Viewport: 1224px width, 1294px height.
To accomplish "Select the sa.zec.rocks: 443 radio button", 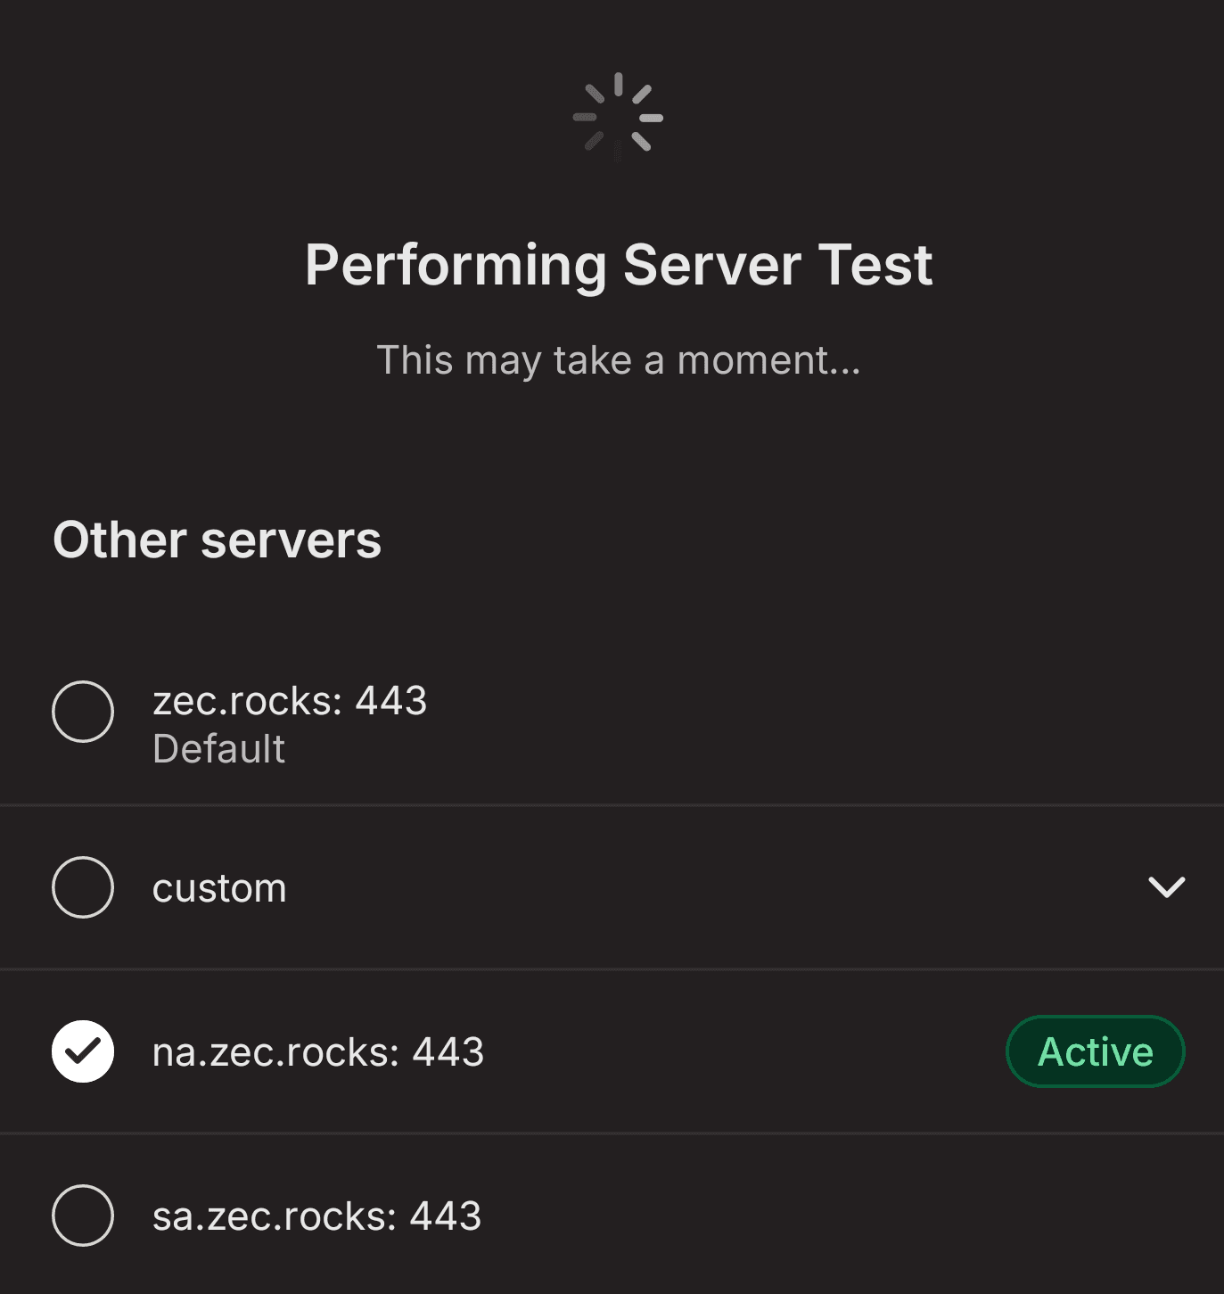I will click(83, 1216).
